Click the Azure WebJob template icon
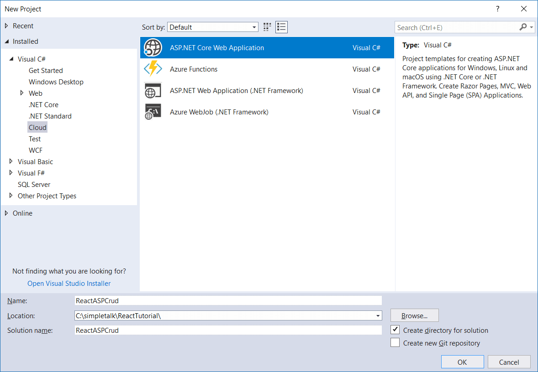538x372 pixels. pyautogui.click(x=153, y=112)
